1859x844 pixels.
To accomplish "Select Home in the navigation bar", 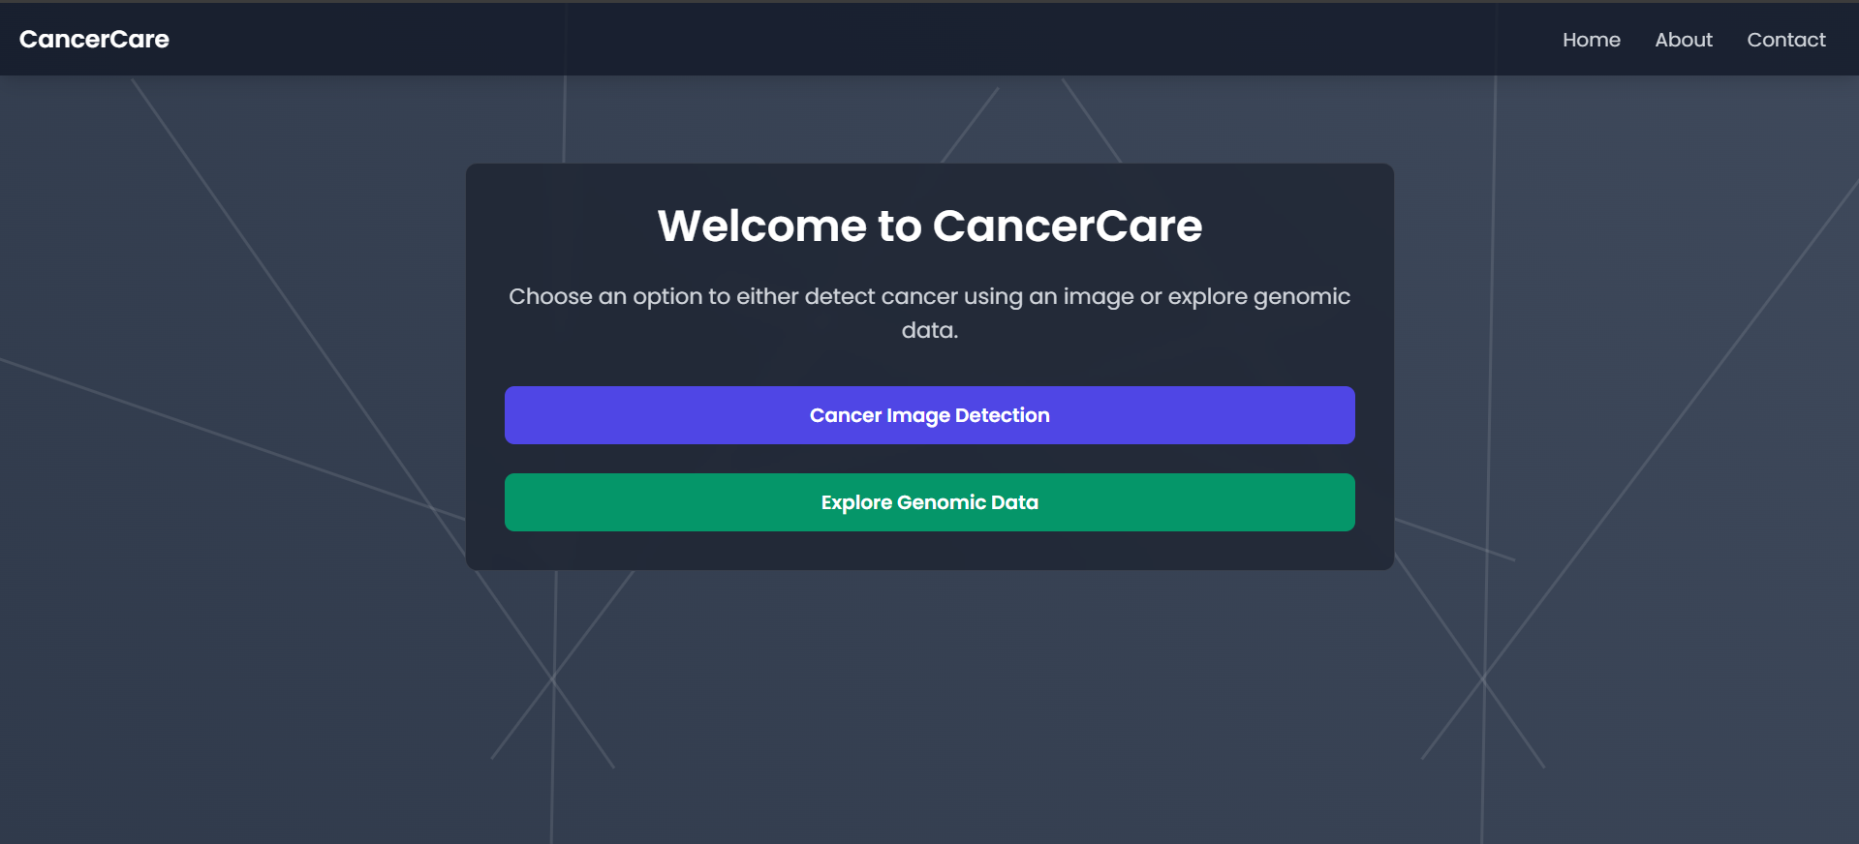I will click(x=1591, y=39).
